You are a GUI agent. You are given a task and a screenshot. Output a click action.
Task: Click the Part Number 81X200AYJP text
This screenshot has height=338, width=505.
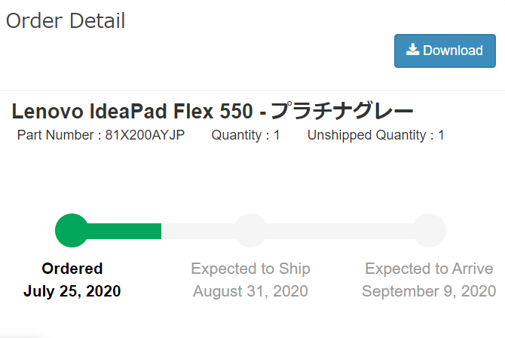click(x=101, y=135)
